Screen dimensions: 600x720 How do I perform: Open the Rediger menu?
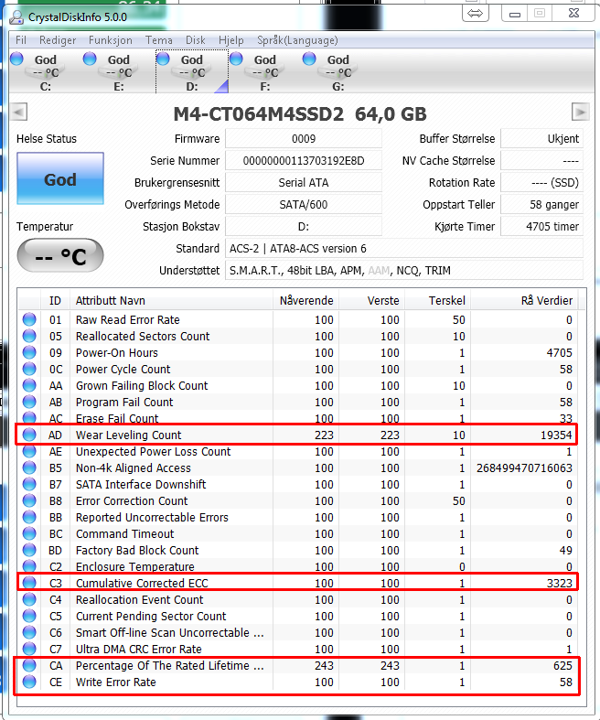pyautogui.click(x=58, y=40)
